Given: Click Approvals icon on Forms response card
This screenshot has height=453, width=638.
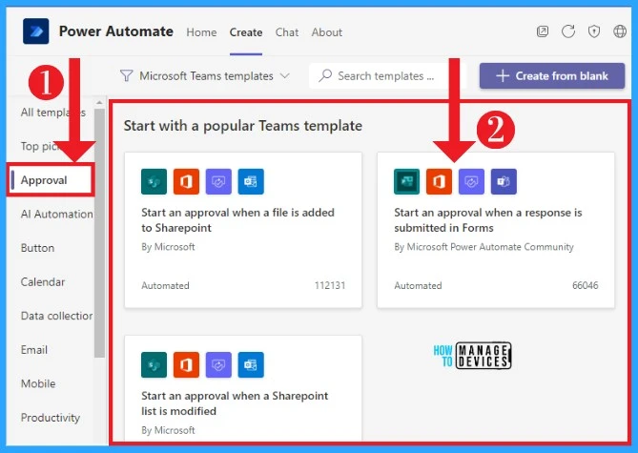Looking at the screenshot, I should tap(471, 181).
